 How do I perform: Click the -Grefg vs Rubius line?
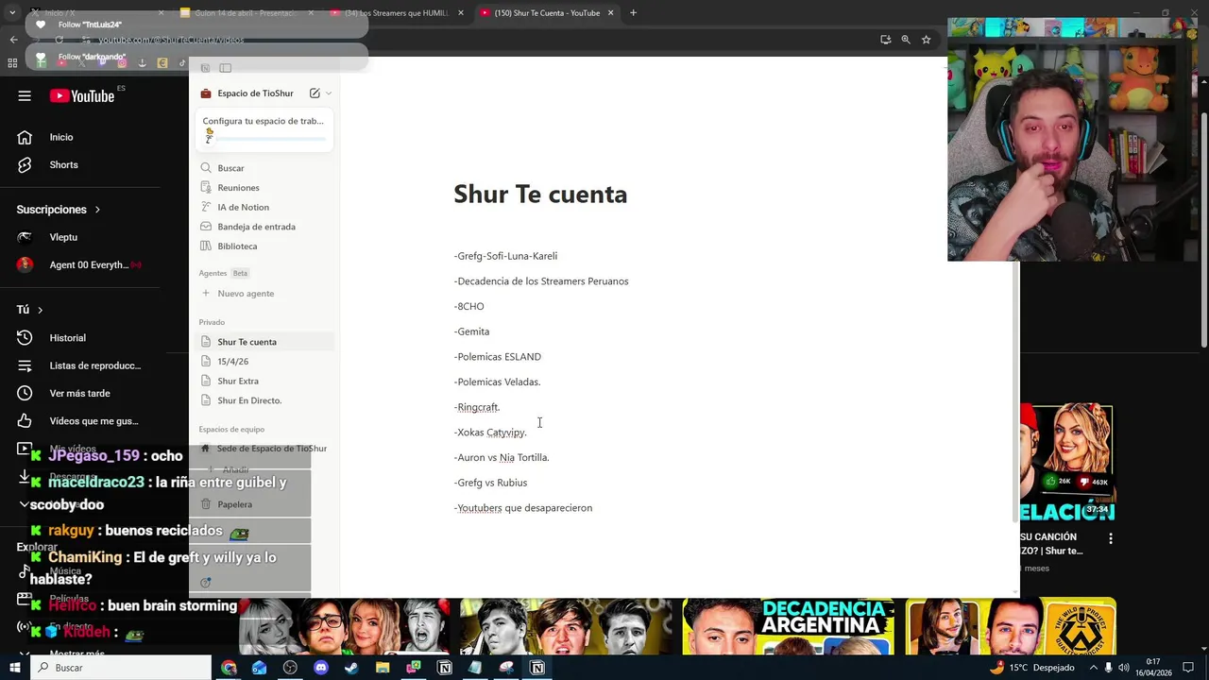click(490, 483)
